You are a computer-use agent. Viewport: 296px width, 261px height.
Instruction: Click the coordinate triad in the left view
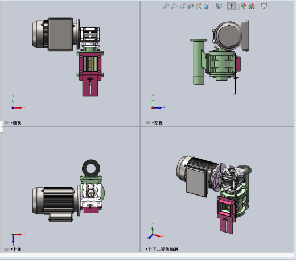click(158, 102)
